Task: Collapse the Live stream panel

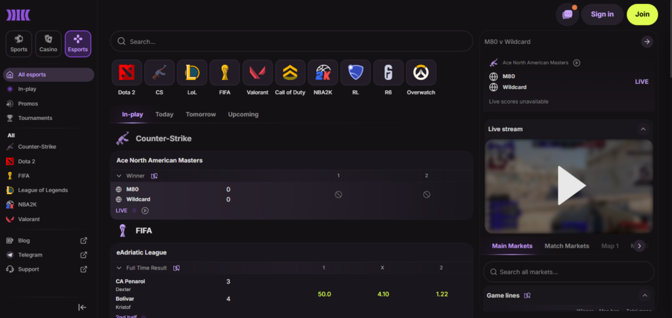Action: 643,129
